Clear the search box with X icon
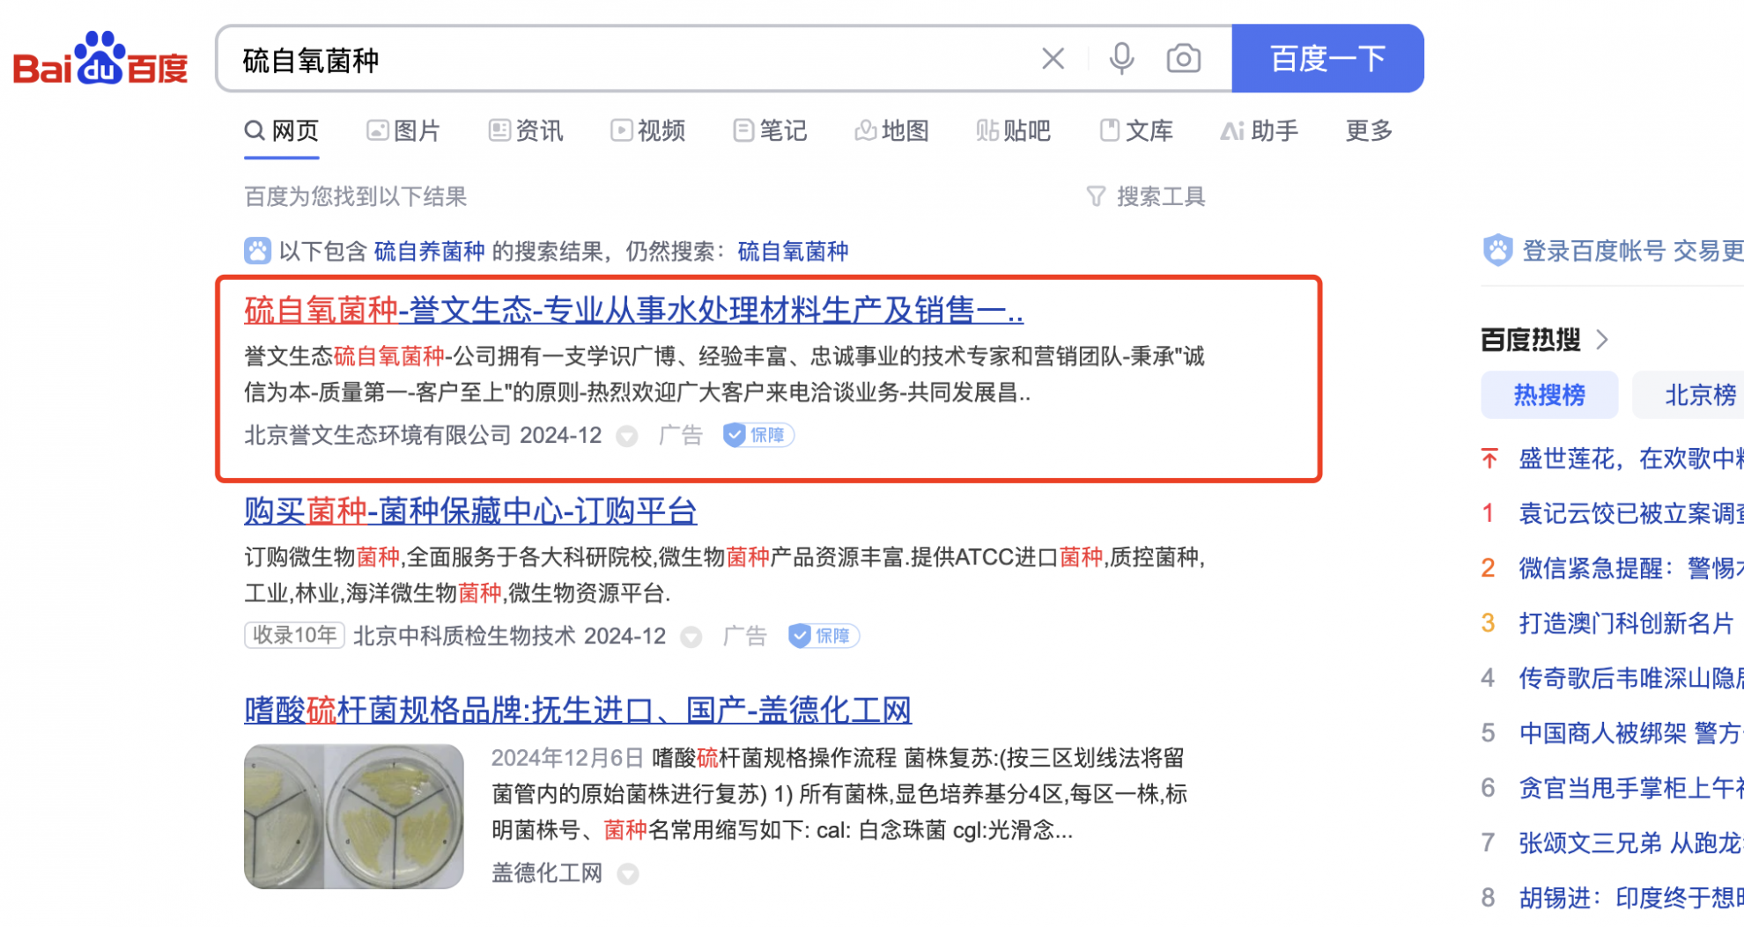 click(x=1053, y=59)
